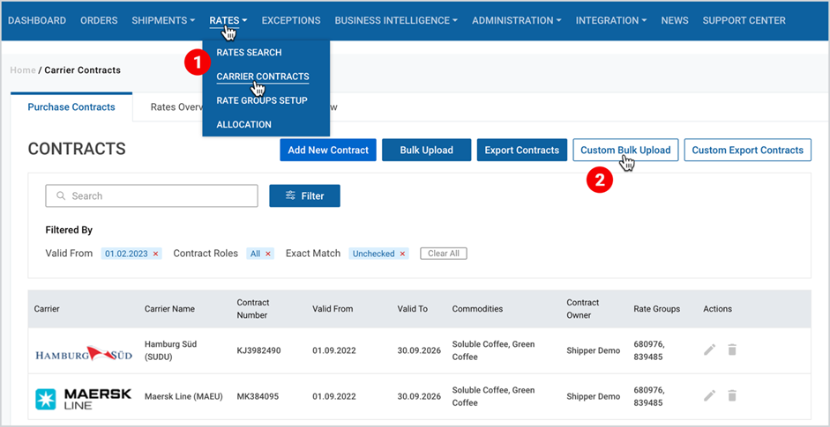Open the News page
The height and width of the screenshot is (427, 830).
[675, 20]
